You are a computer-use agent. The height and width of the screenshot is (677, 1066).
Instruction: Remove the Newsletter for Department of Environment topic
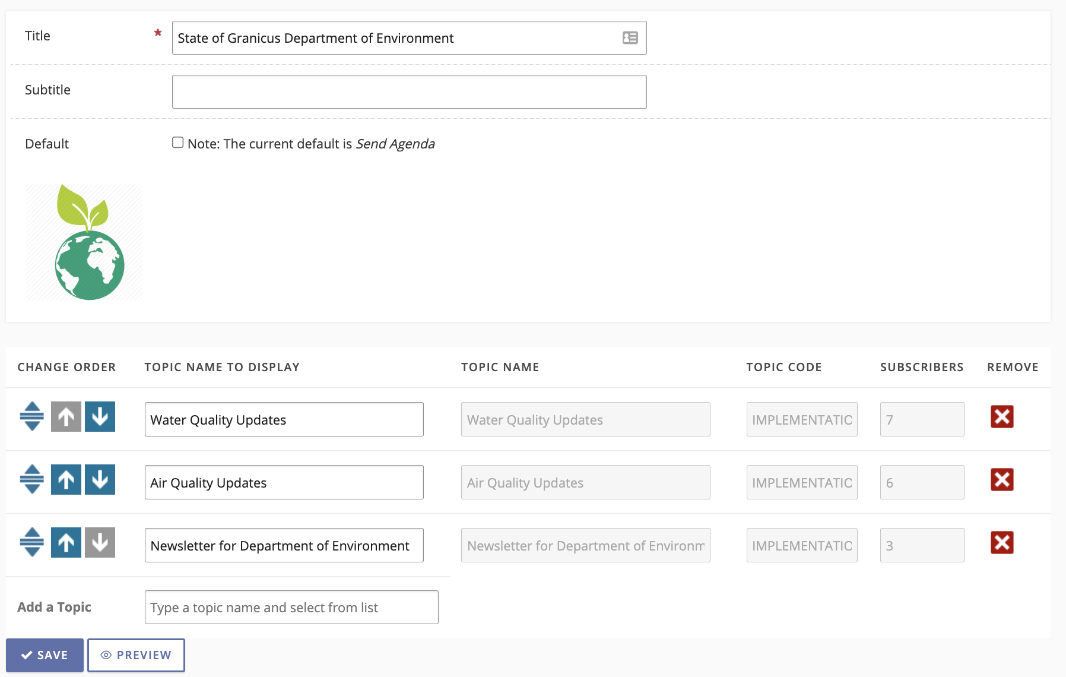1001,542
